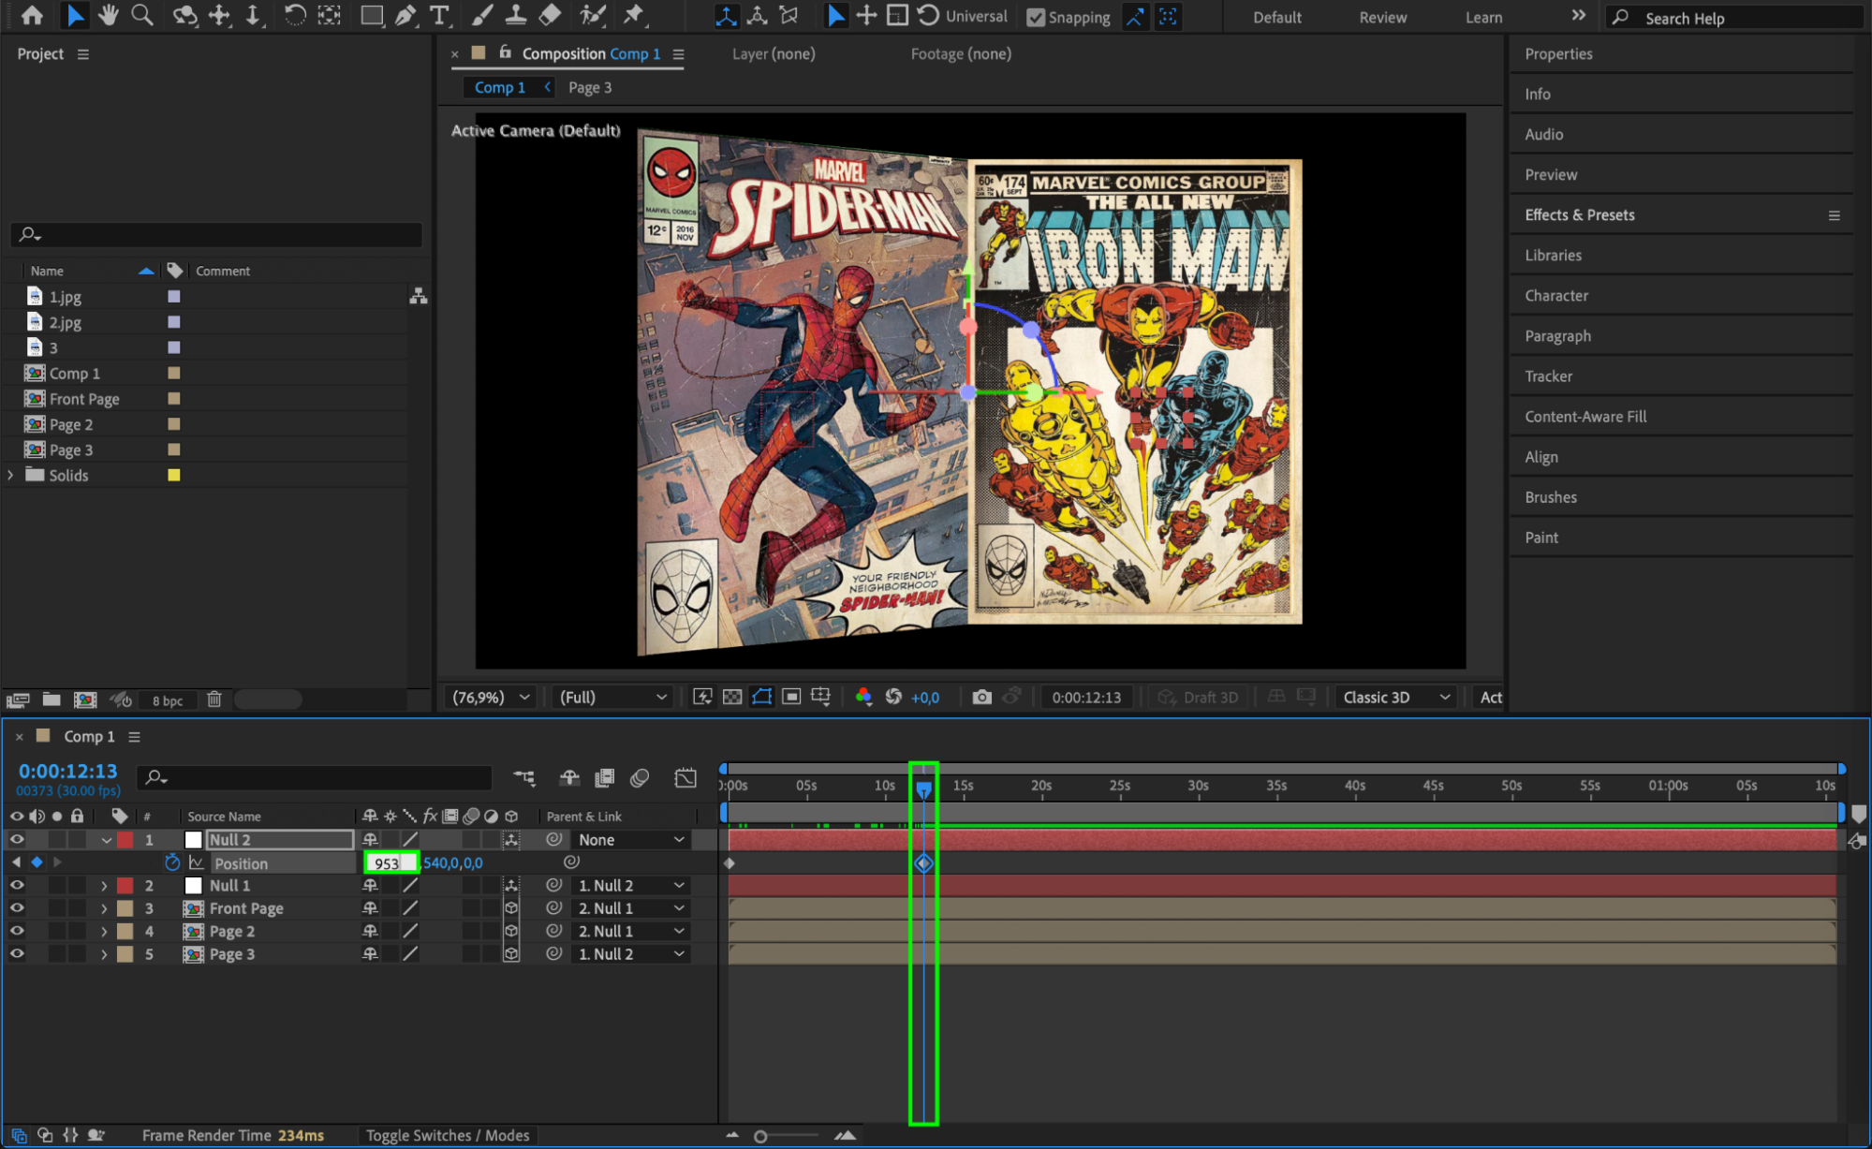Select the Hand tool in the toolbar
The height and width of the screenshot is (1149, 1872).
[x=109, y=15]
